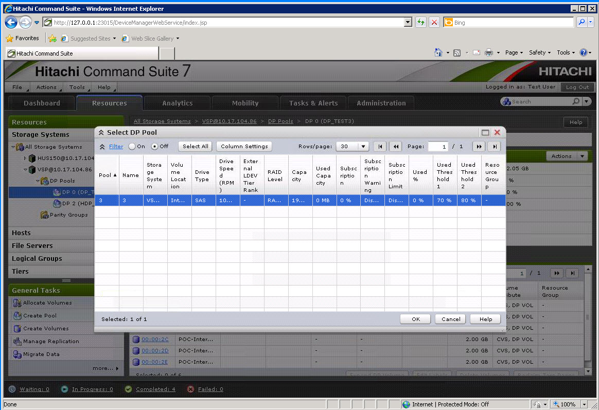Go to next page in pool dialog
This screenshot has width=599, height=410.
[479, 146]
